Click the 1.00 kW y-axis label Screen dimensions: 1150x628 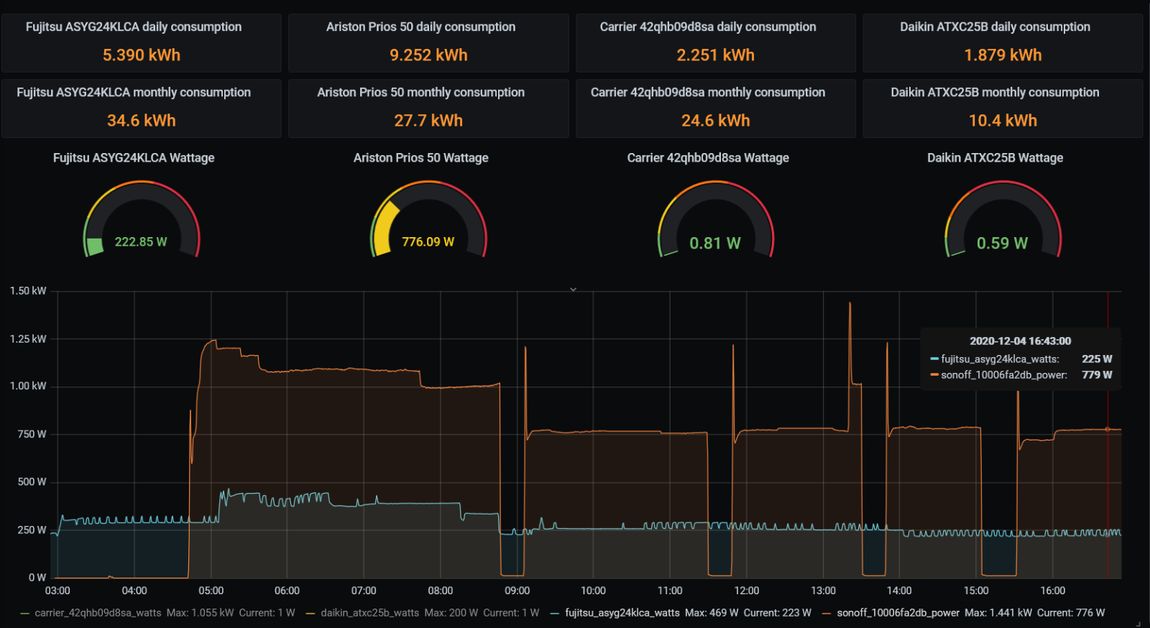[28, 386]
